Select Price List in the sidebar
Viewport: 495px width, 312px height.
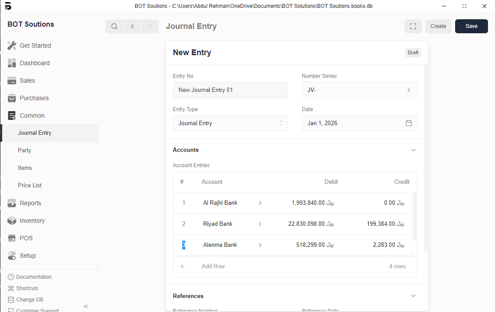[30, 186]
